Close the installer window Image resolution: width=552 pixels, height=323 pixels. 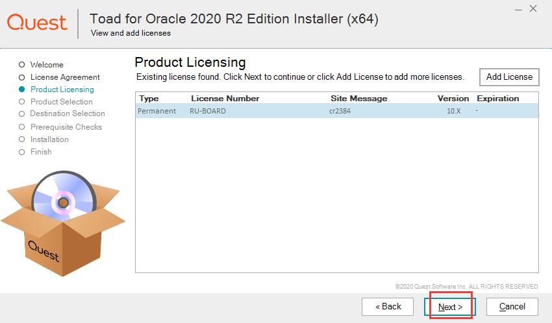[x=534, y=8]
